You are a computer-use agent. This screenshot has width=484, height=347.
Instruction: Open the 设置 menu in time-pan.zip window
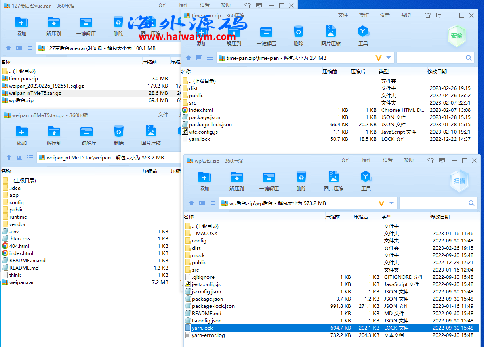coord(384,15)
